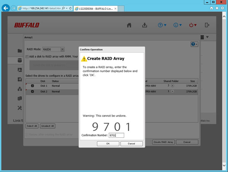Open the File Sharing folder sidebar icon
This screenshot has width=228, height=172.
[20, 51]
